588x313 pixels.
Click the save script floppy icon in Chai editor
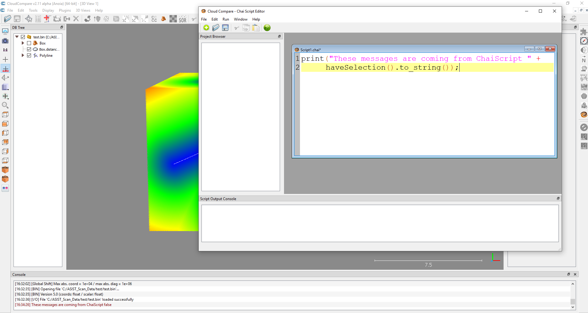[225, 28]
